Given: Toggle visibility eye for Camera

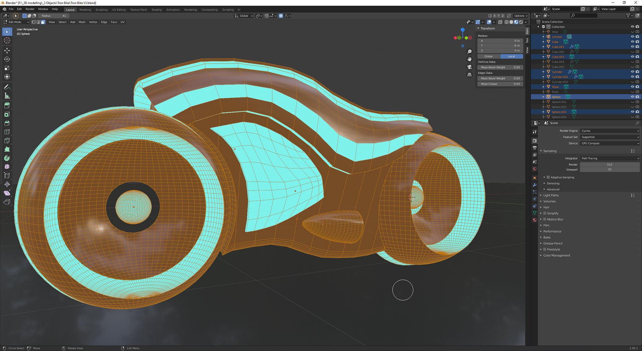Looking at the screenshot, I should [x=632, y=37].
